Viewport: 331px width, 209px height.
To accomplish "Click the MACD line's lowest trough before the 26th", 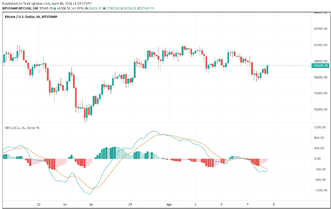I will click(89, 194).
